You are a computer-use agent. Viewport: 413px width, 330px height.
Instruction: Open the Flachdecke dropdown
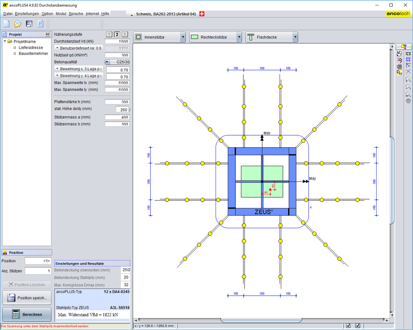295,37
